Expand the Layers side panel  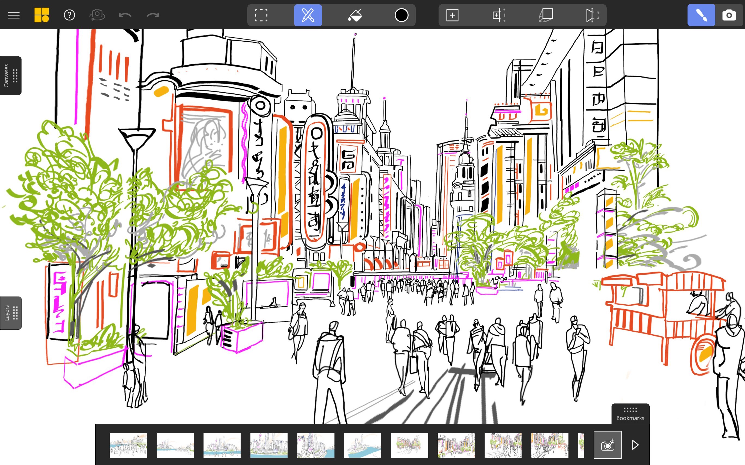tap(11, 313)
